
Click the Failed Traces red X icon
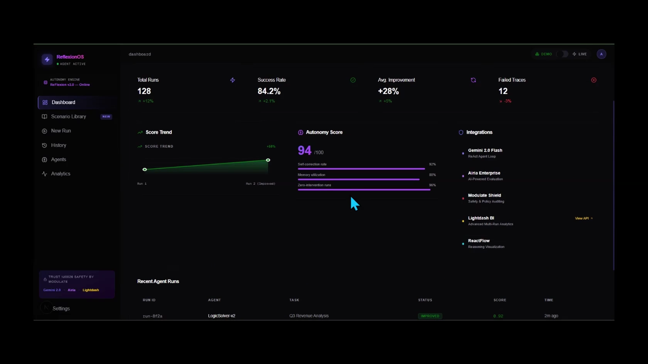[x=594, y=80]
